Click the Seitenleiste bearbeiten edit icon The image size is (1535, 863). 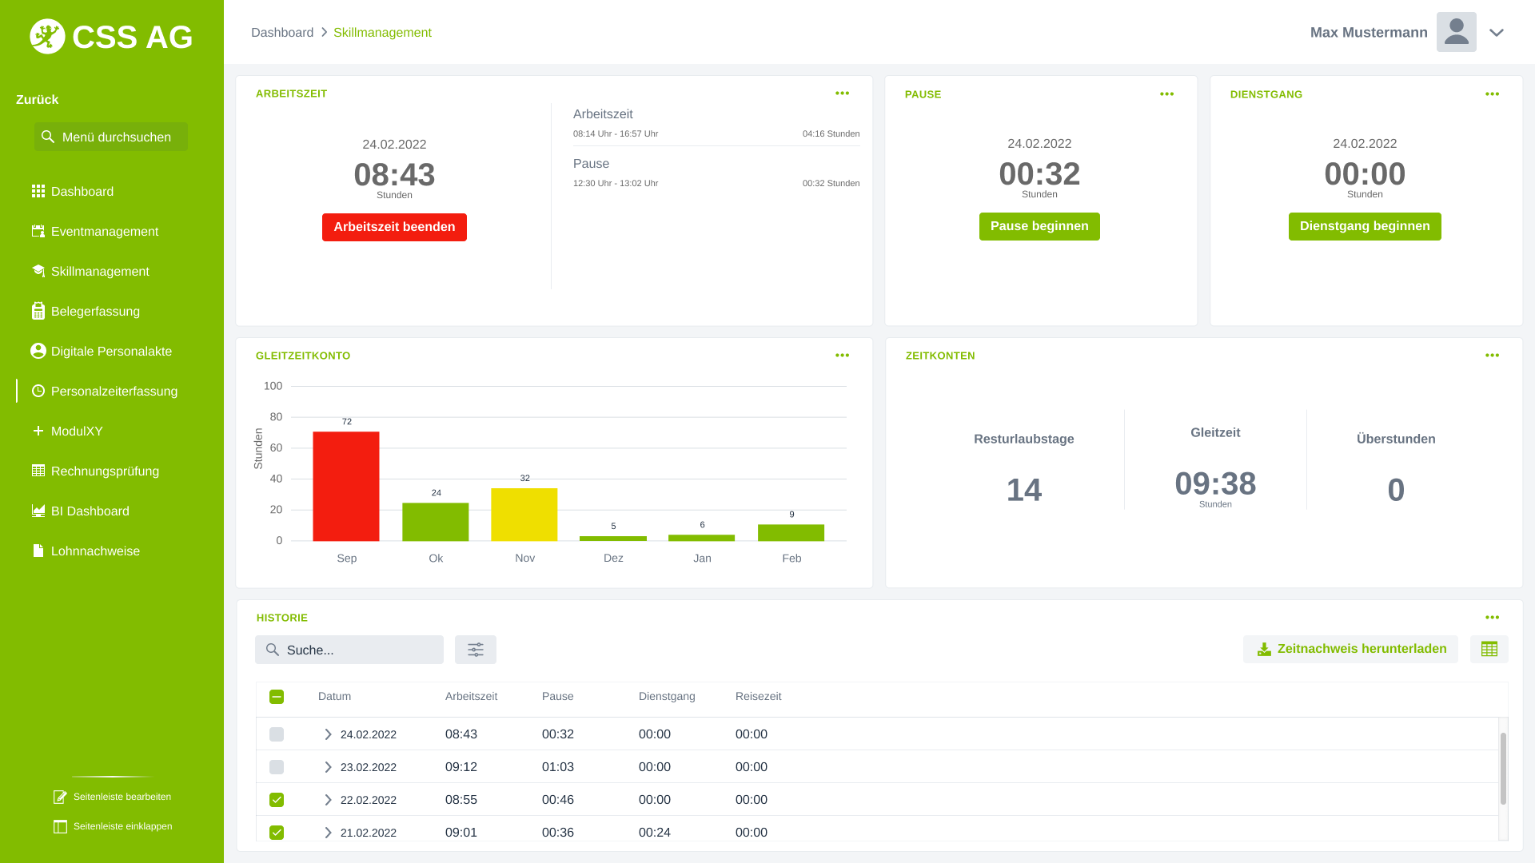click(60, 797)
